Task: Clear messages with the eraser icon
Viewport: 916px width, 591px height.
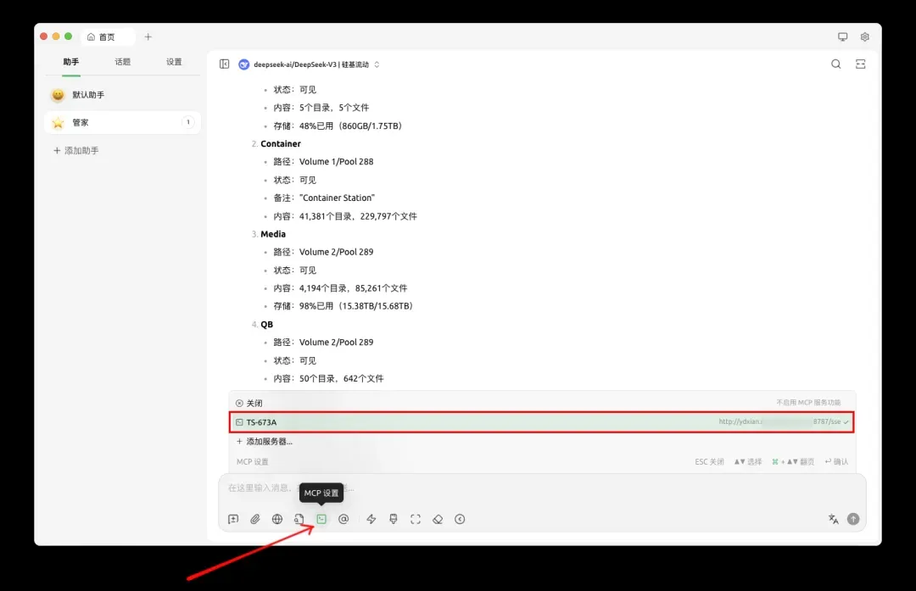Action: 438,519
